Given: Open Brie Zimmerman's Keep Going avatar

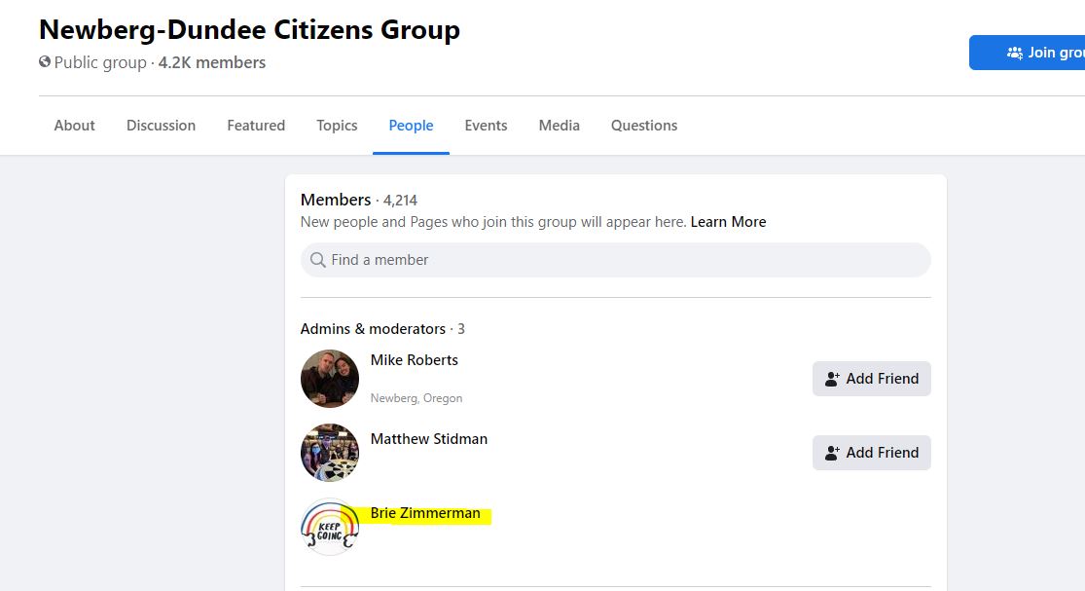Looking at the screenshot, I should pyautogui.click(x=330, y=527).
